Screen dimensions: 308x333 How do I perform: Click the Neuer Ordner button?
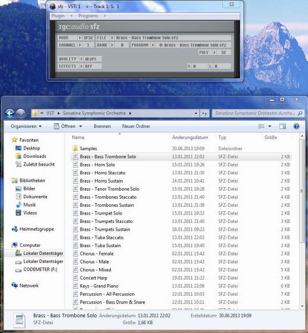136,126
